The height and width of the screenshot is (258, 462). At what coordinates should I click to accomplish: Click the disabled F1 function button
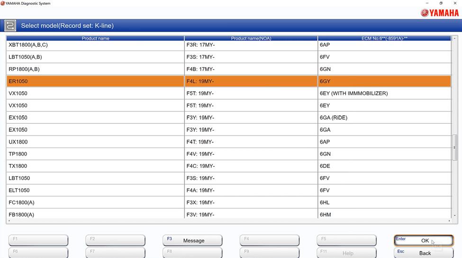pyautogui.click(x=38, y=241)
